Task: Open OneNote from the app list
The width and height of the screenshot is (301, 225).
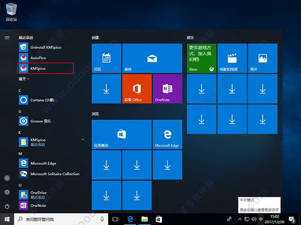Action: point(46,205)
